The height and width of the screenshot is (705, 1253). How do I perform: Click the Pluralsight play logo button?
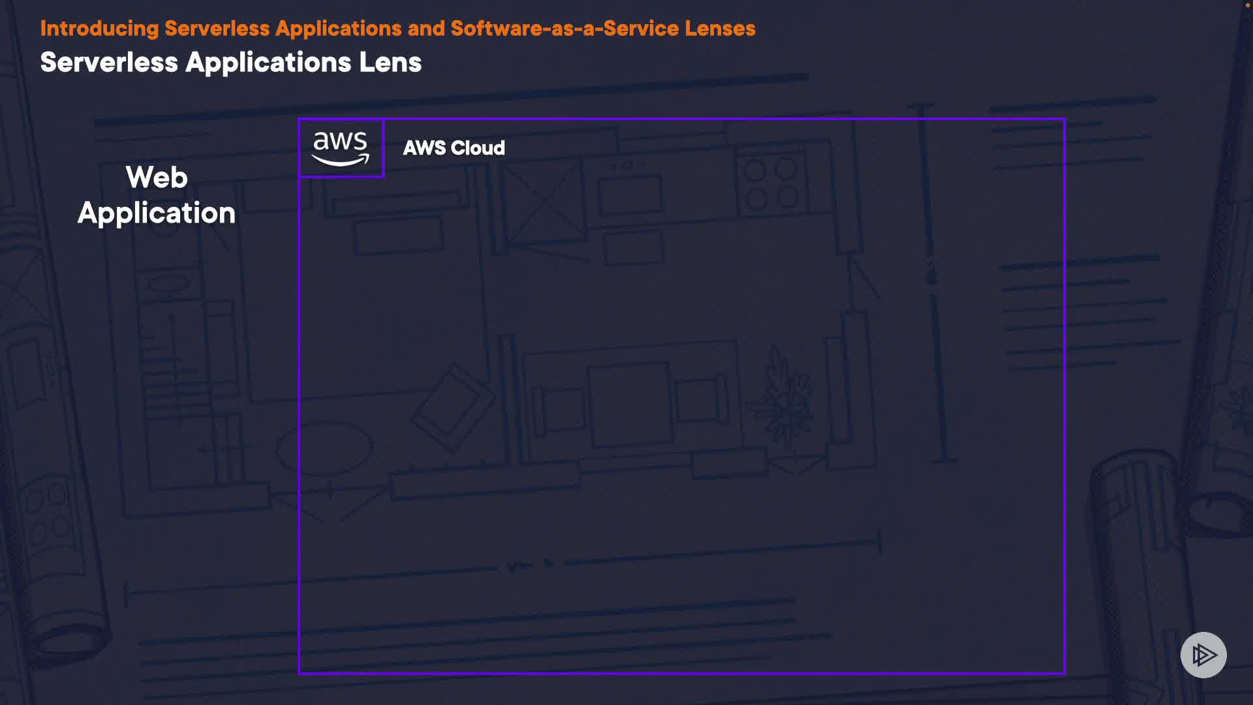[x=1203, y=655]
